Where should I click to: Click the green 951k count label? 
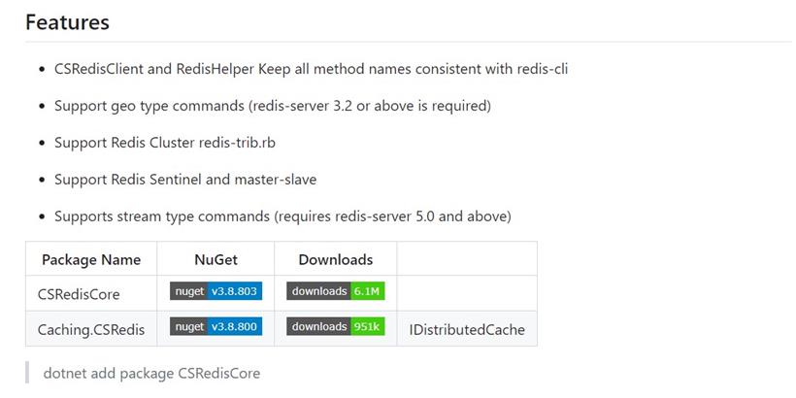click(x=368, y=326)
